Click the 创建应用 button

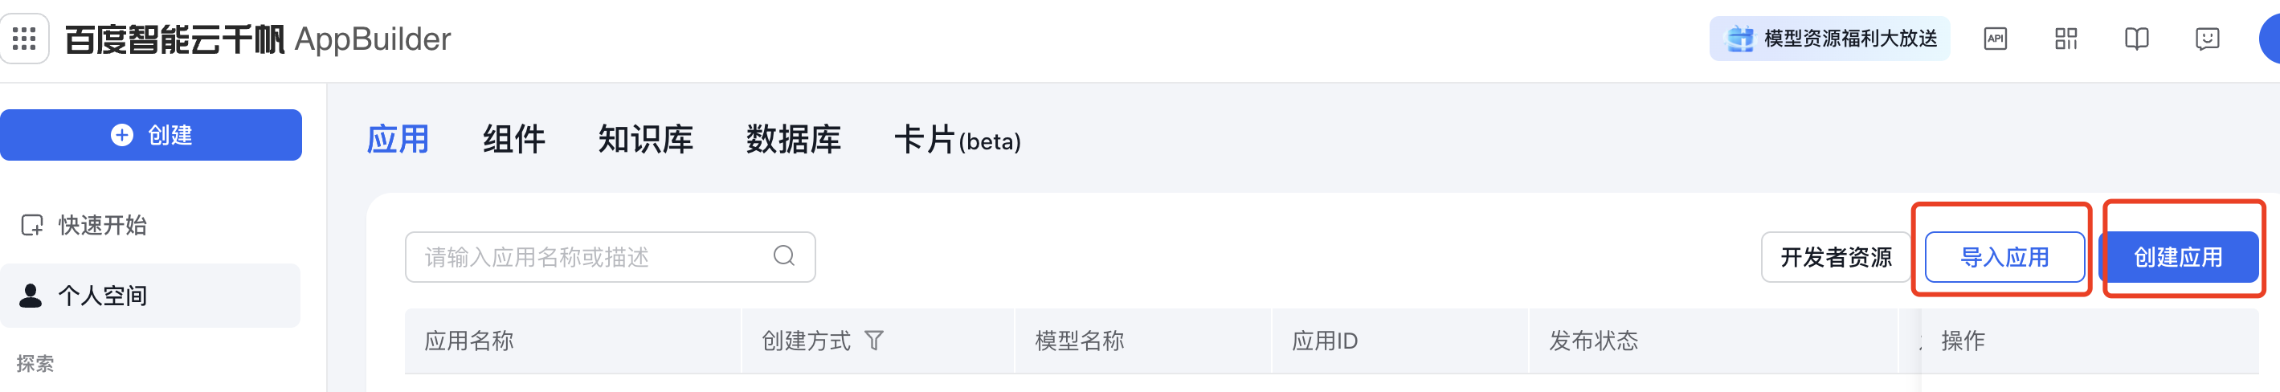(x=2178, y=258)
